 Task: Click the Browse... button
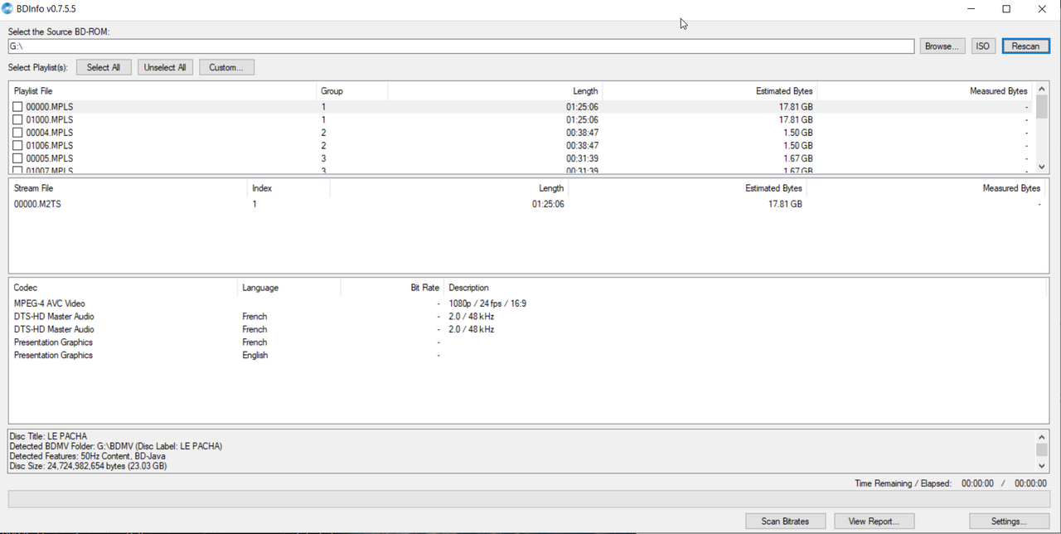coord(942,46)
